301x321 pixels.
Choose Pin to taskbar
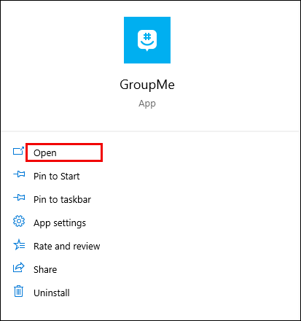point(62,199)
